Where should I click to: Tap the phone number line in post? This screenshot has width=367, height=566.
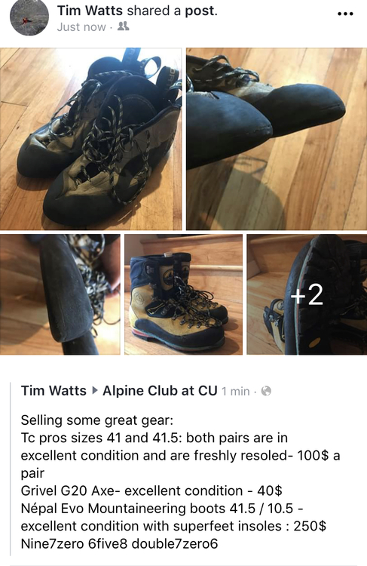[119, 543]
